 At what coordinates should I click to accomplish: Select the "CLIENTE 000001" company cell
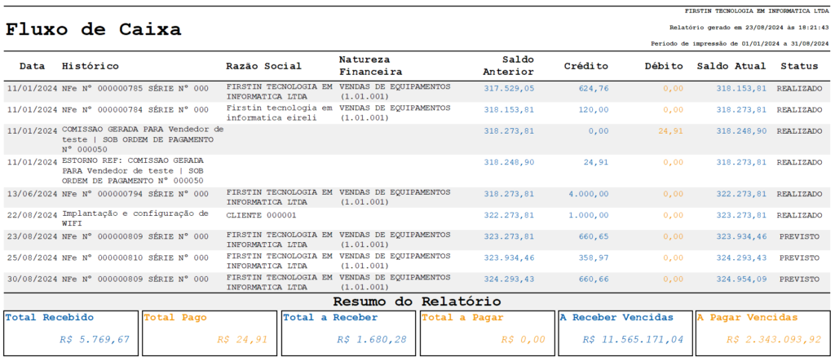(261, 216)
